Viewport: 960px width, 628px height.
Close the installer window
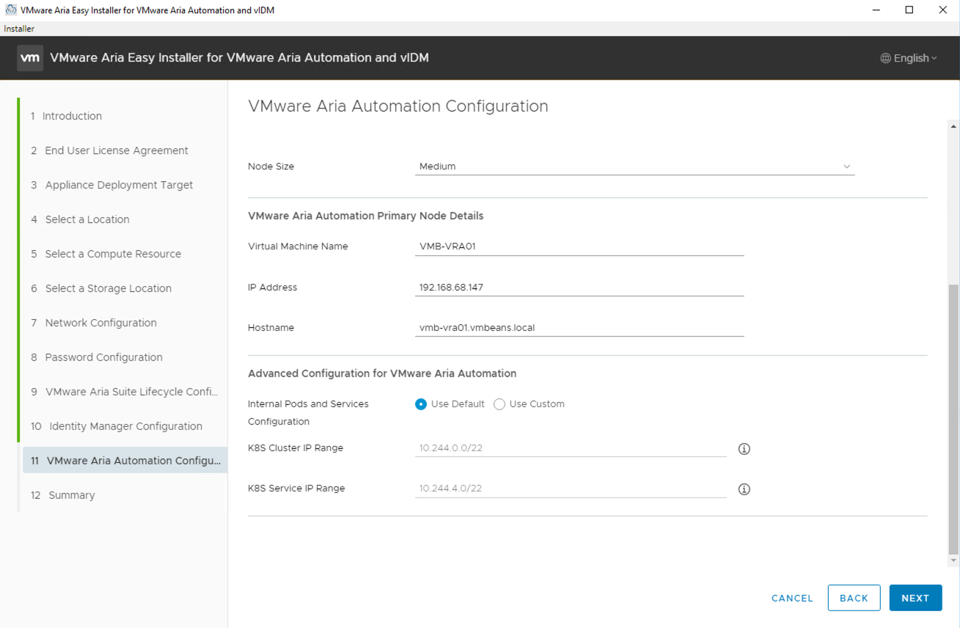[943, 10]
